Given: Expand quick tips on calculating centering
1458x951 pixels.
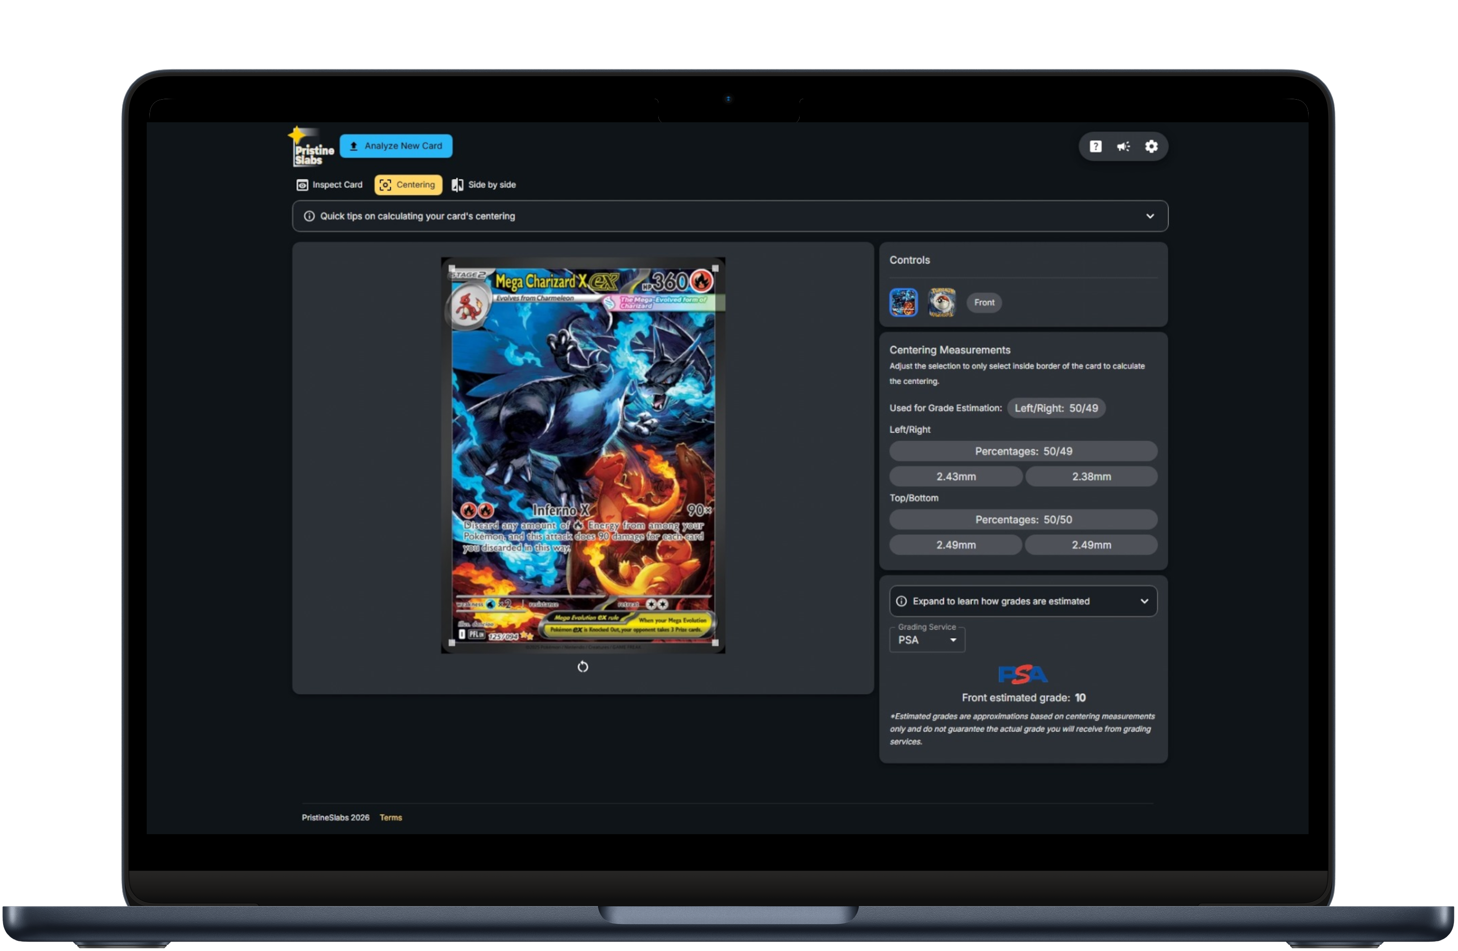Looking at the screenshot, I should pos(1150,216).
